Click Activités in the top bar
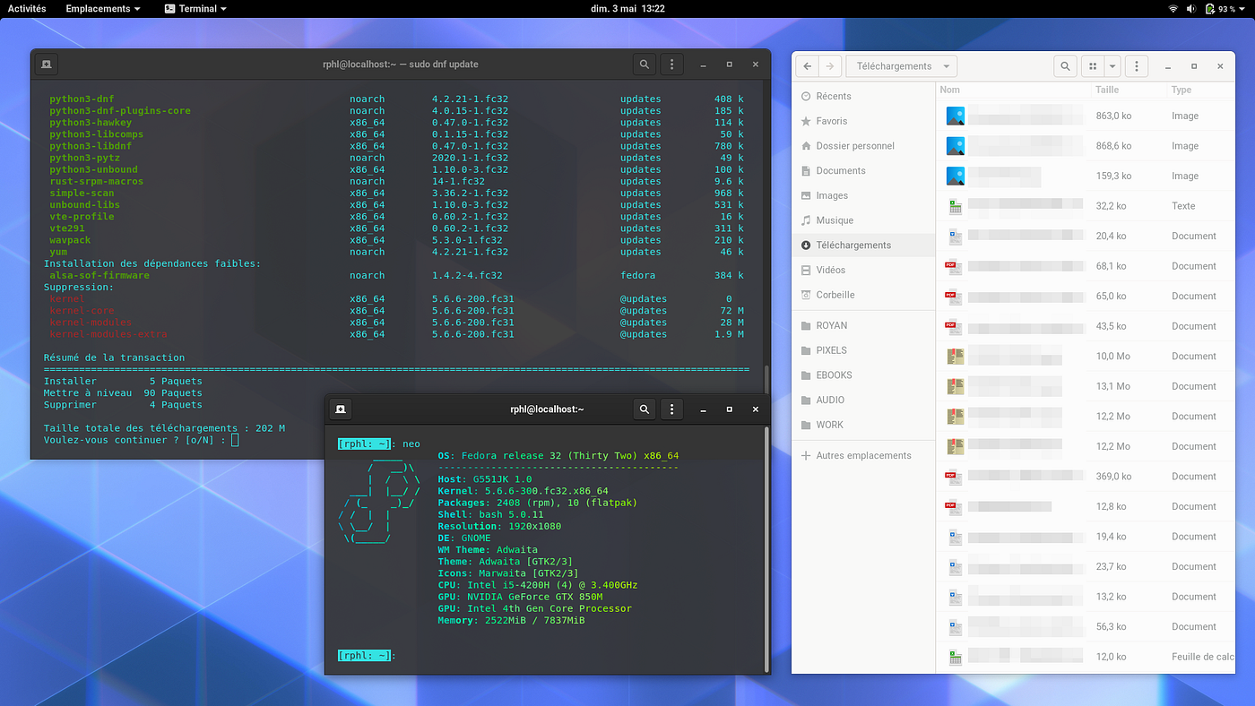 [27, 9]
